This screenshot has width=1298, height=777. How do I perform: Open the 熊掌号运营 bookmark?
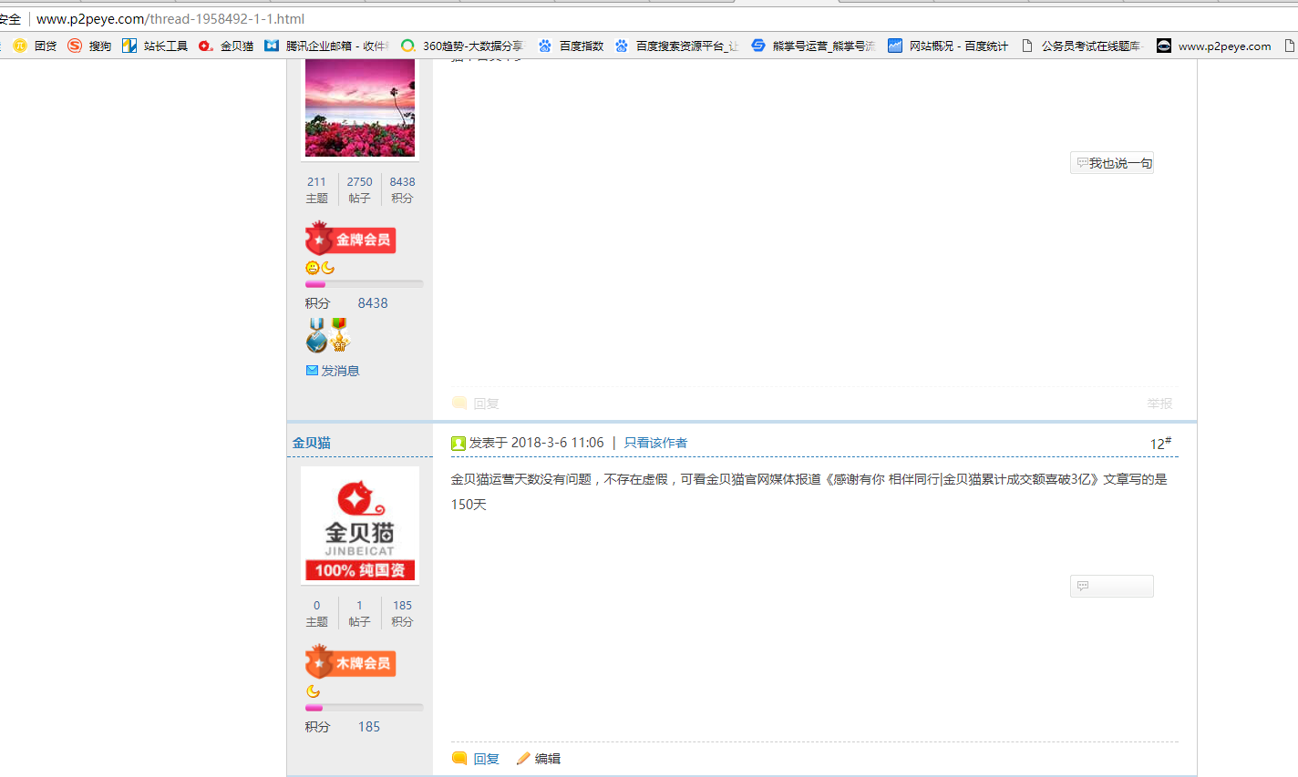[x=813, y=46]
